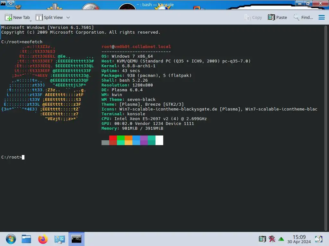Screen dimensions: 329x246
Task: Click the 'seven-black' WM Theme value
Action: click(x=141, y=100)
